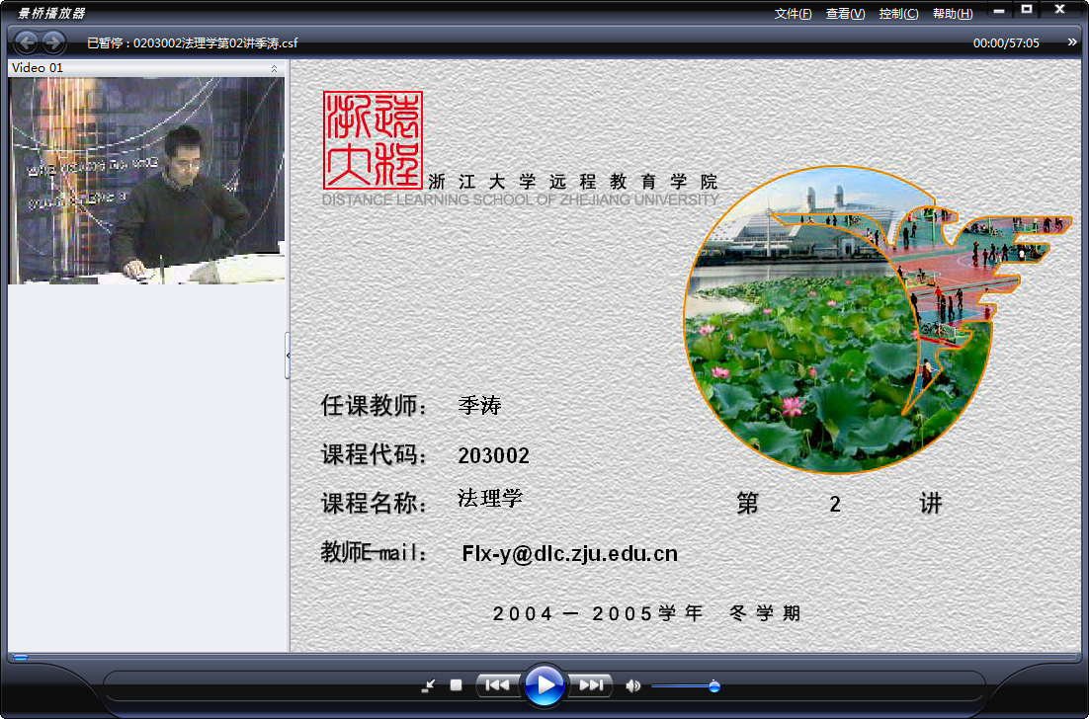Click the Video 01 lecturer video thumbnail

[x=146, y=181]
